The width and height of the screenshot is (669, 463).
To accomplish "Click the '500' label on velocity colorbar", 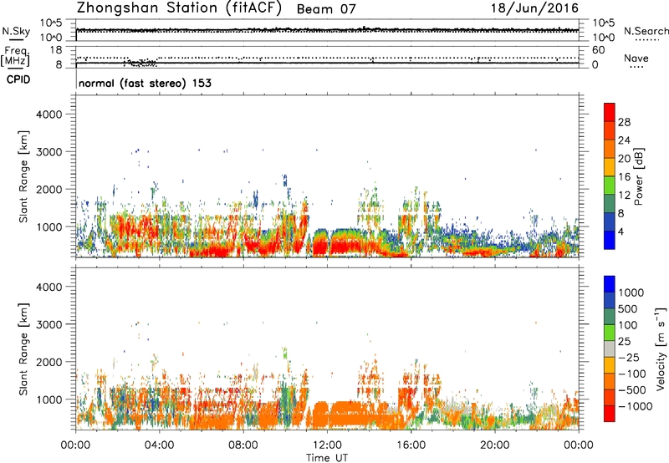I will click(x=628, y=309).
